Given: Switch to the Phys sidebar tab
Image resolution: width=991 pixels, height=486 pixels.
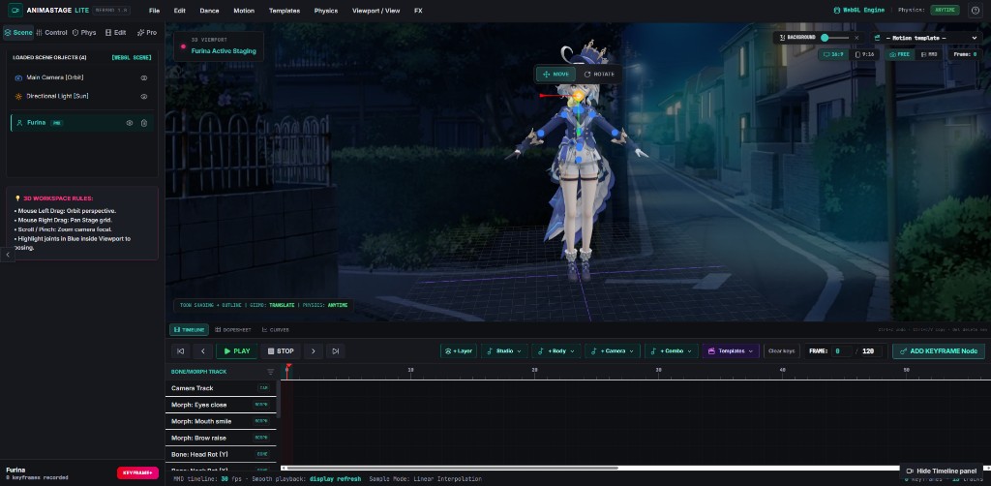Looking at the screenshot, I should click(85, 32).
